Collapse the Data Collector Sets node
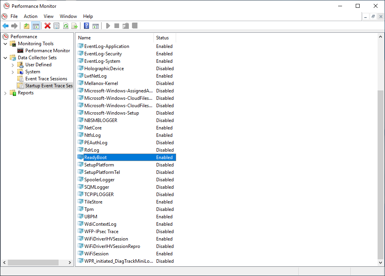The width and height of the screenshot is (385, 276). (5, 58)
